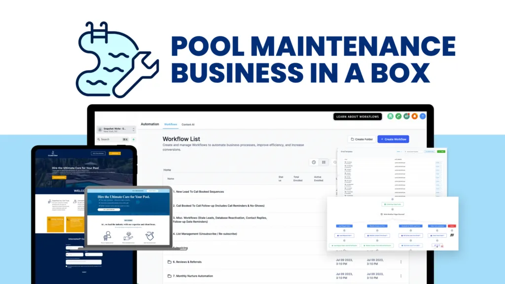Click the award badge person icon on laptop site
Screen dimensions: 505x284
tap(107, 236)
